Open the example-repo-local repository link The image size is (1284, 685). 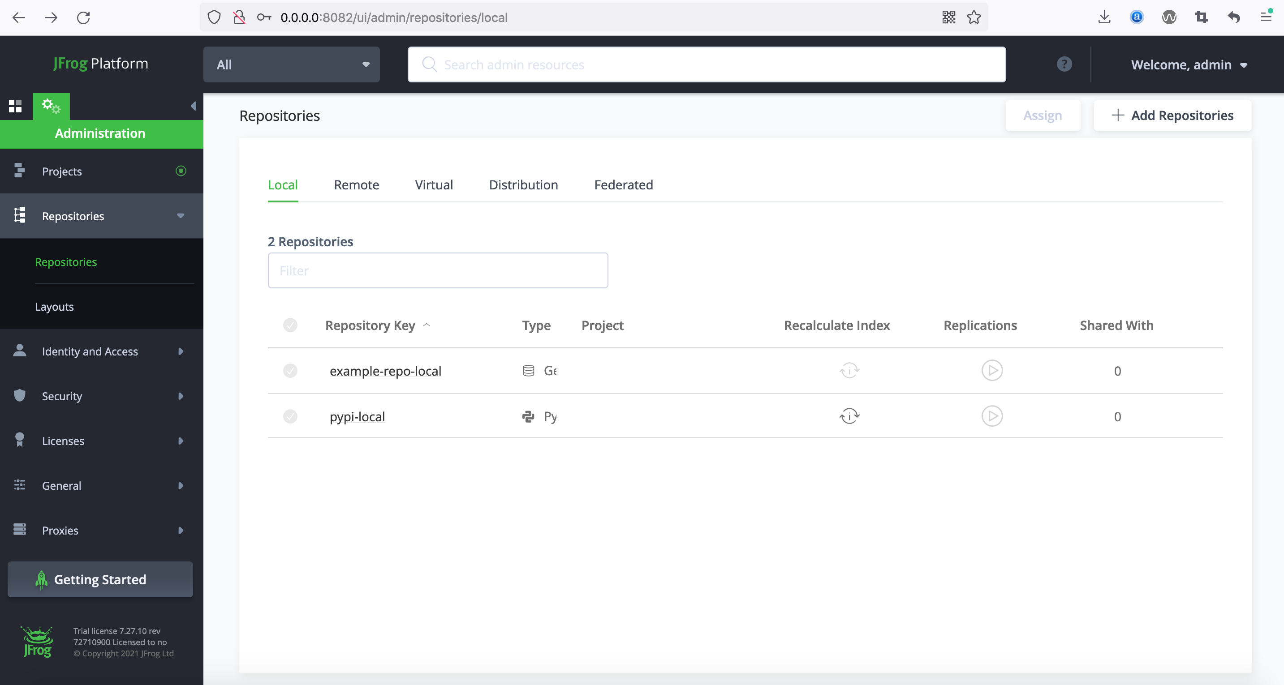[x=385, y=371]
